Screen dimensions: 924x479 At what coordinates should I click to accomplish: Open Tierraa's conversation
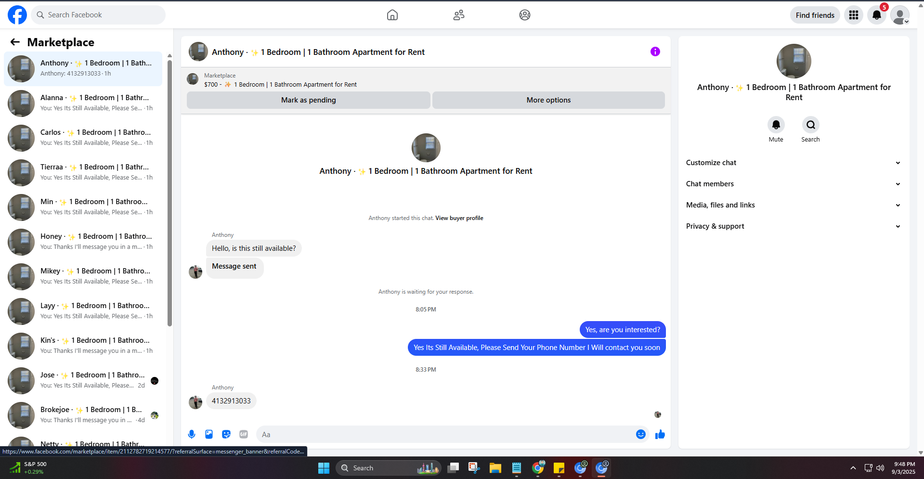click(x=83, y=173)
